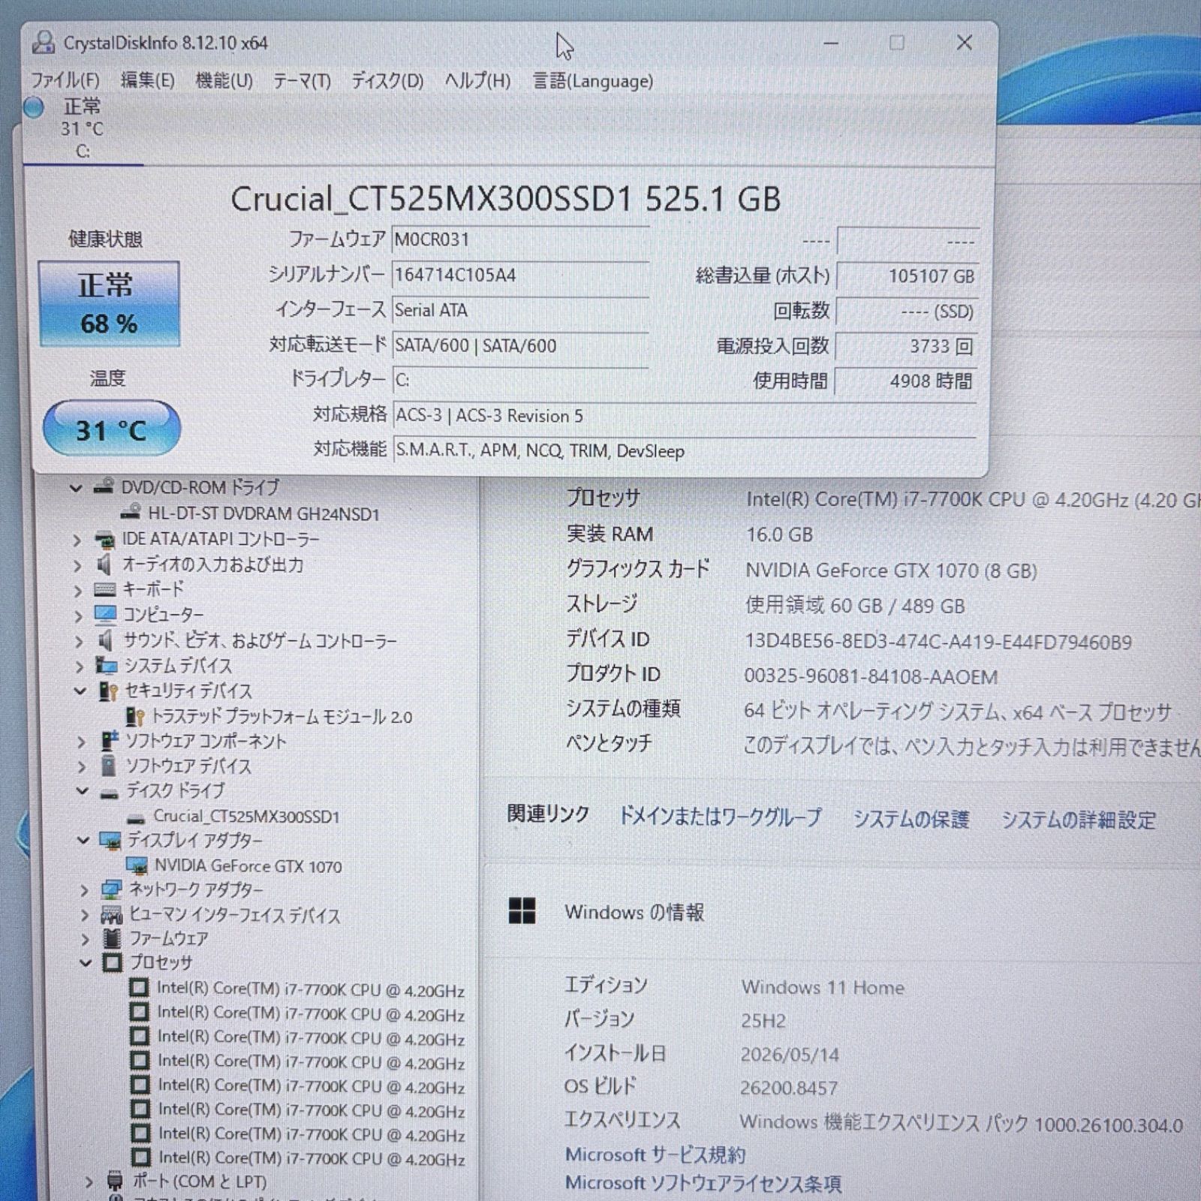Click the serial number field 164714C105A4
Screen dimensions: 1201x1201
tap(520, 275)
